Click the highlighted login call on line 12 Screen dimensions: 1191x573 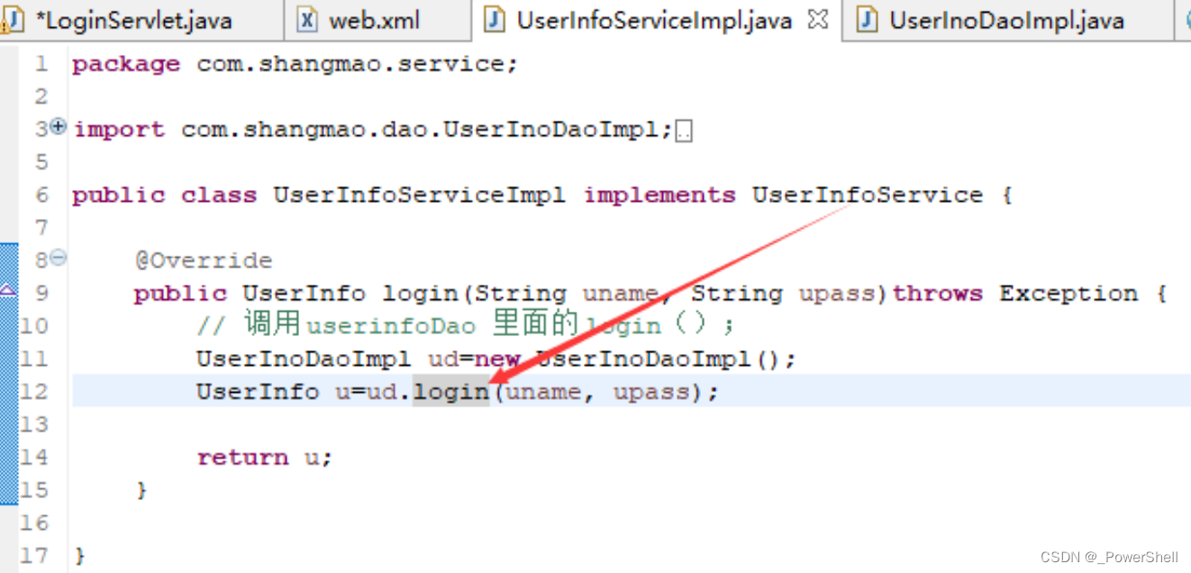[450, 392]
